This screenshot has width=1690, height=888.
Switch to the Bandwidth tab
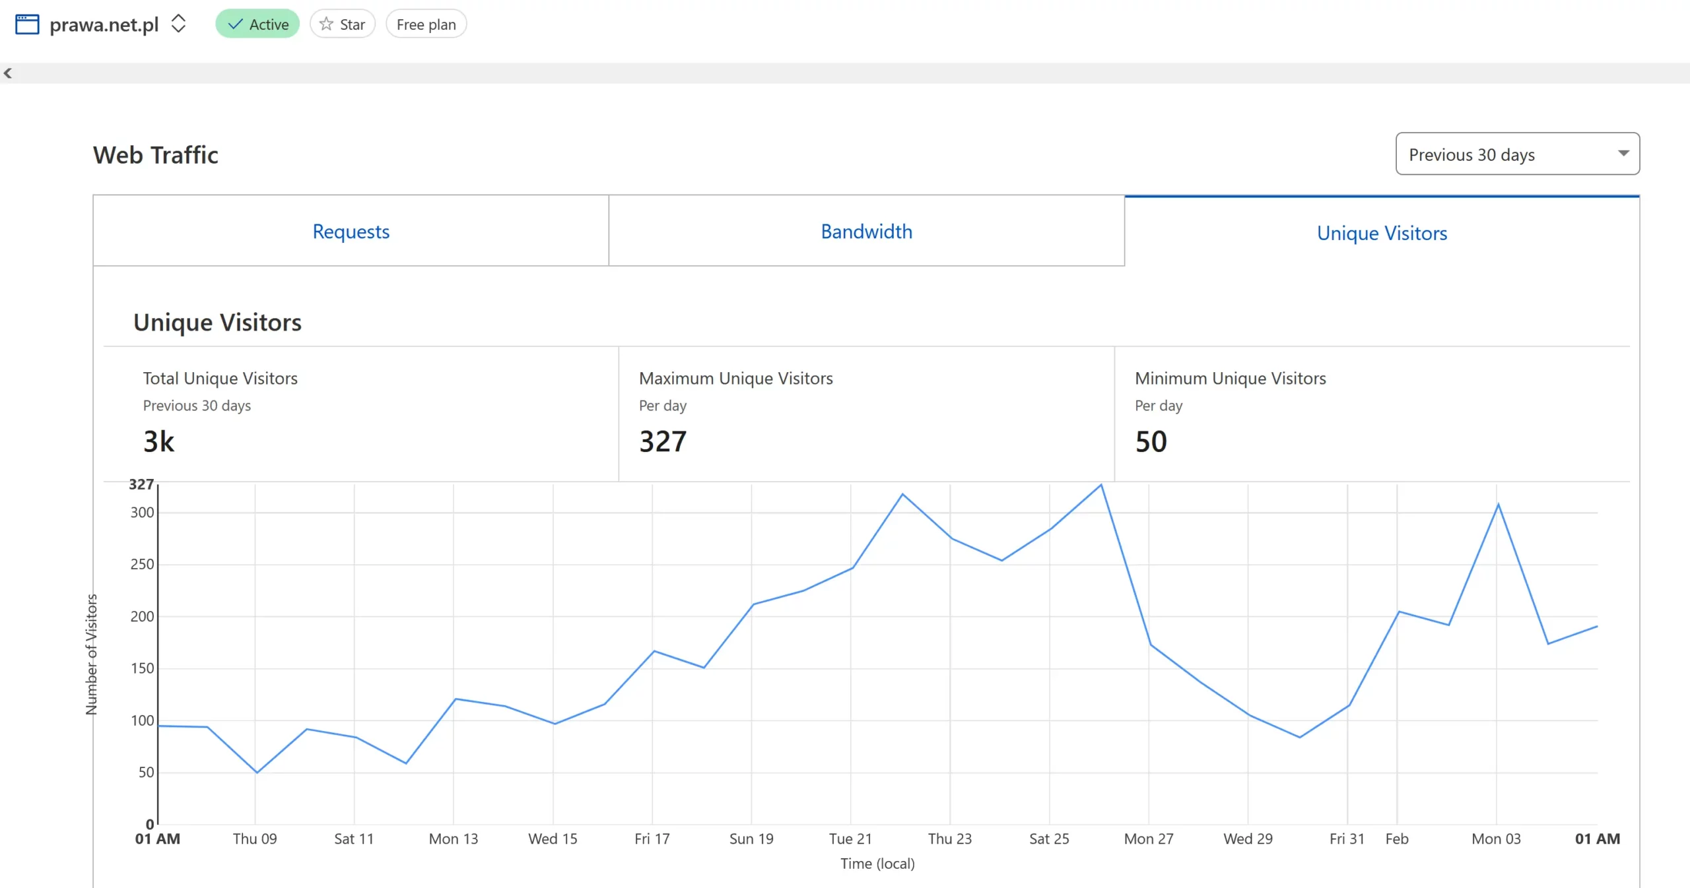866,232
